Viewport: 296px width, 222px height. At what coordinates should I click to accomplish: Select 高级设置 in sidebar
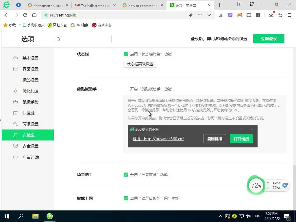[x=28, y=124]
